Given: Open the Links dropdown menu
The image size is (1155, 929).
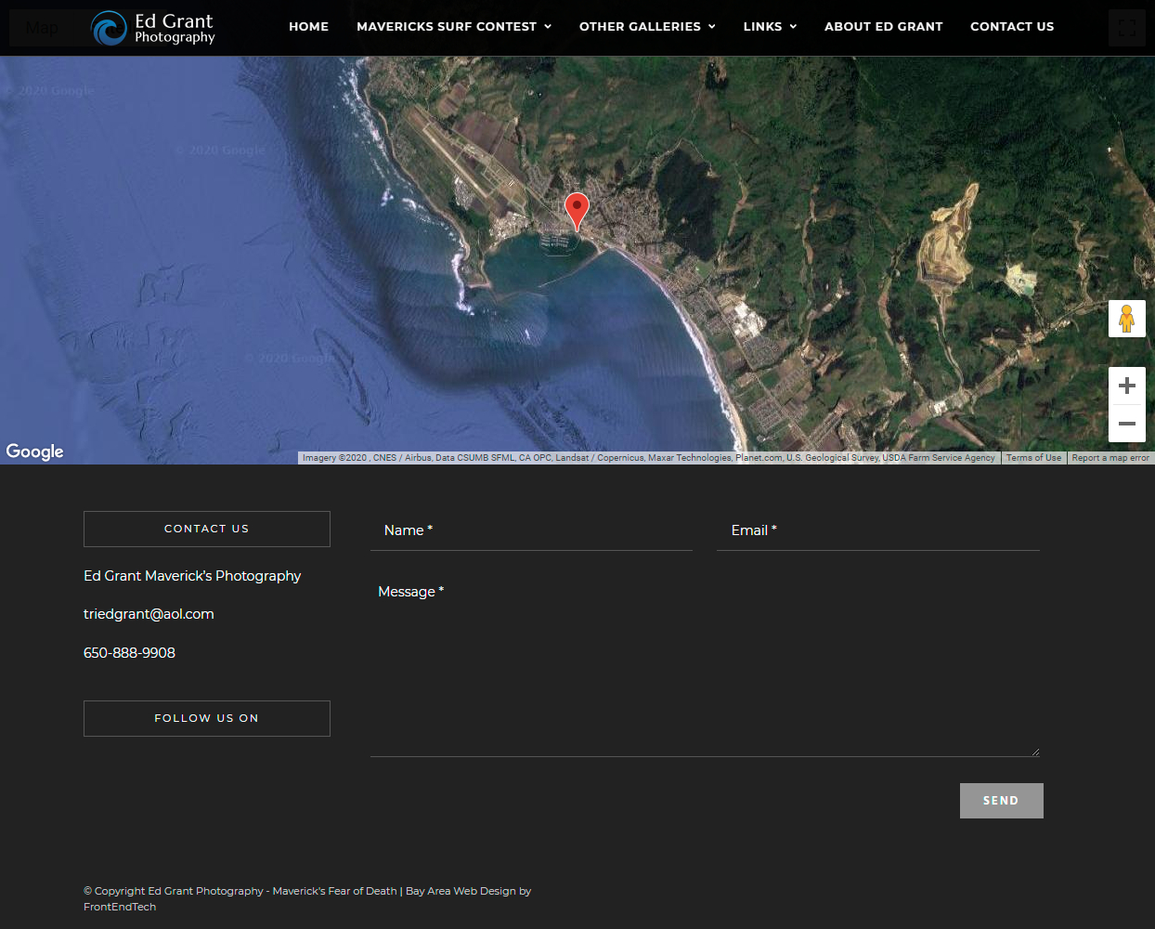Looking at the screenshot, I should click(x=770, y=27).
